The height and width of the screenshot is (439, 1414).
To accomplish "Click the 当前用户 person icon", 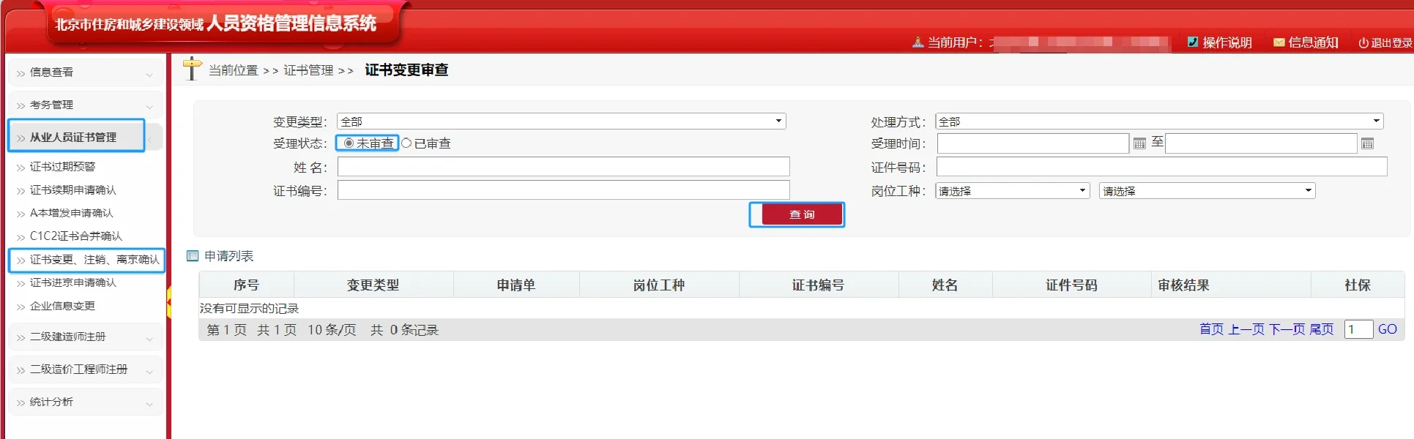I will tap(918, 42).
